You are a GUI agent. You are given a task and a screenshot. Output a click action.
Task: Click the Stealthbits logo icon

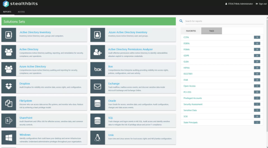point(6,4)
